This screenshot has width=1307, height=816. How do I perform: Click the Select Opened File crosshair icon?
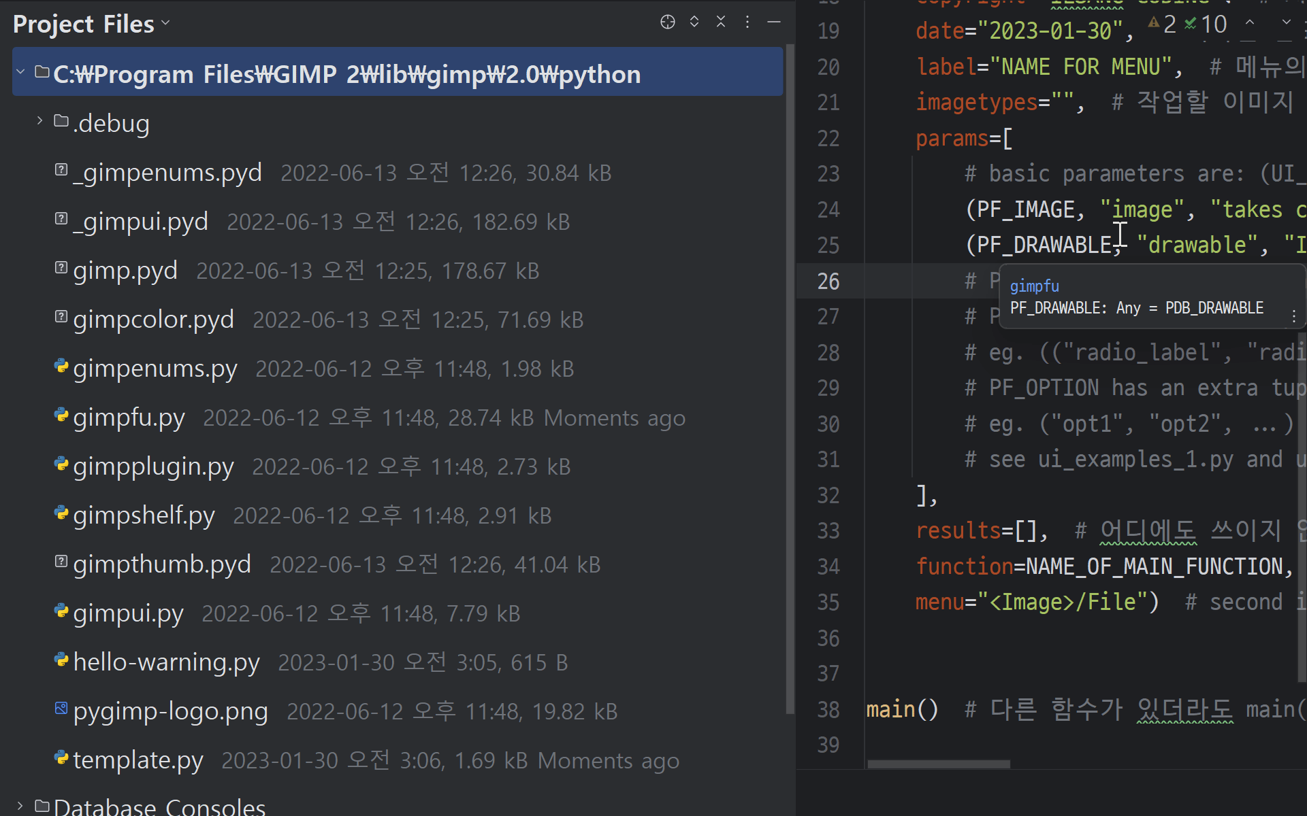pyautogui.click(x=667, y=22)
